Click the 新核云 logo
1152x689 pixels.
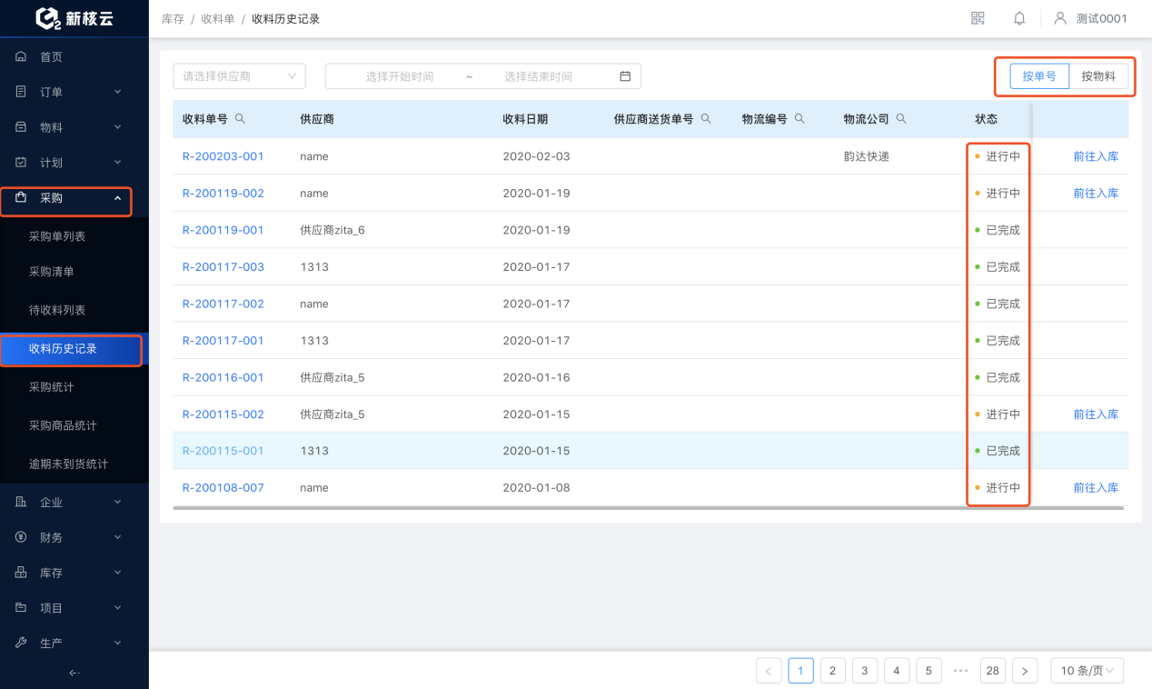coord(74,18)
